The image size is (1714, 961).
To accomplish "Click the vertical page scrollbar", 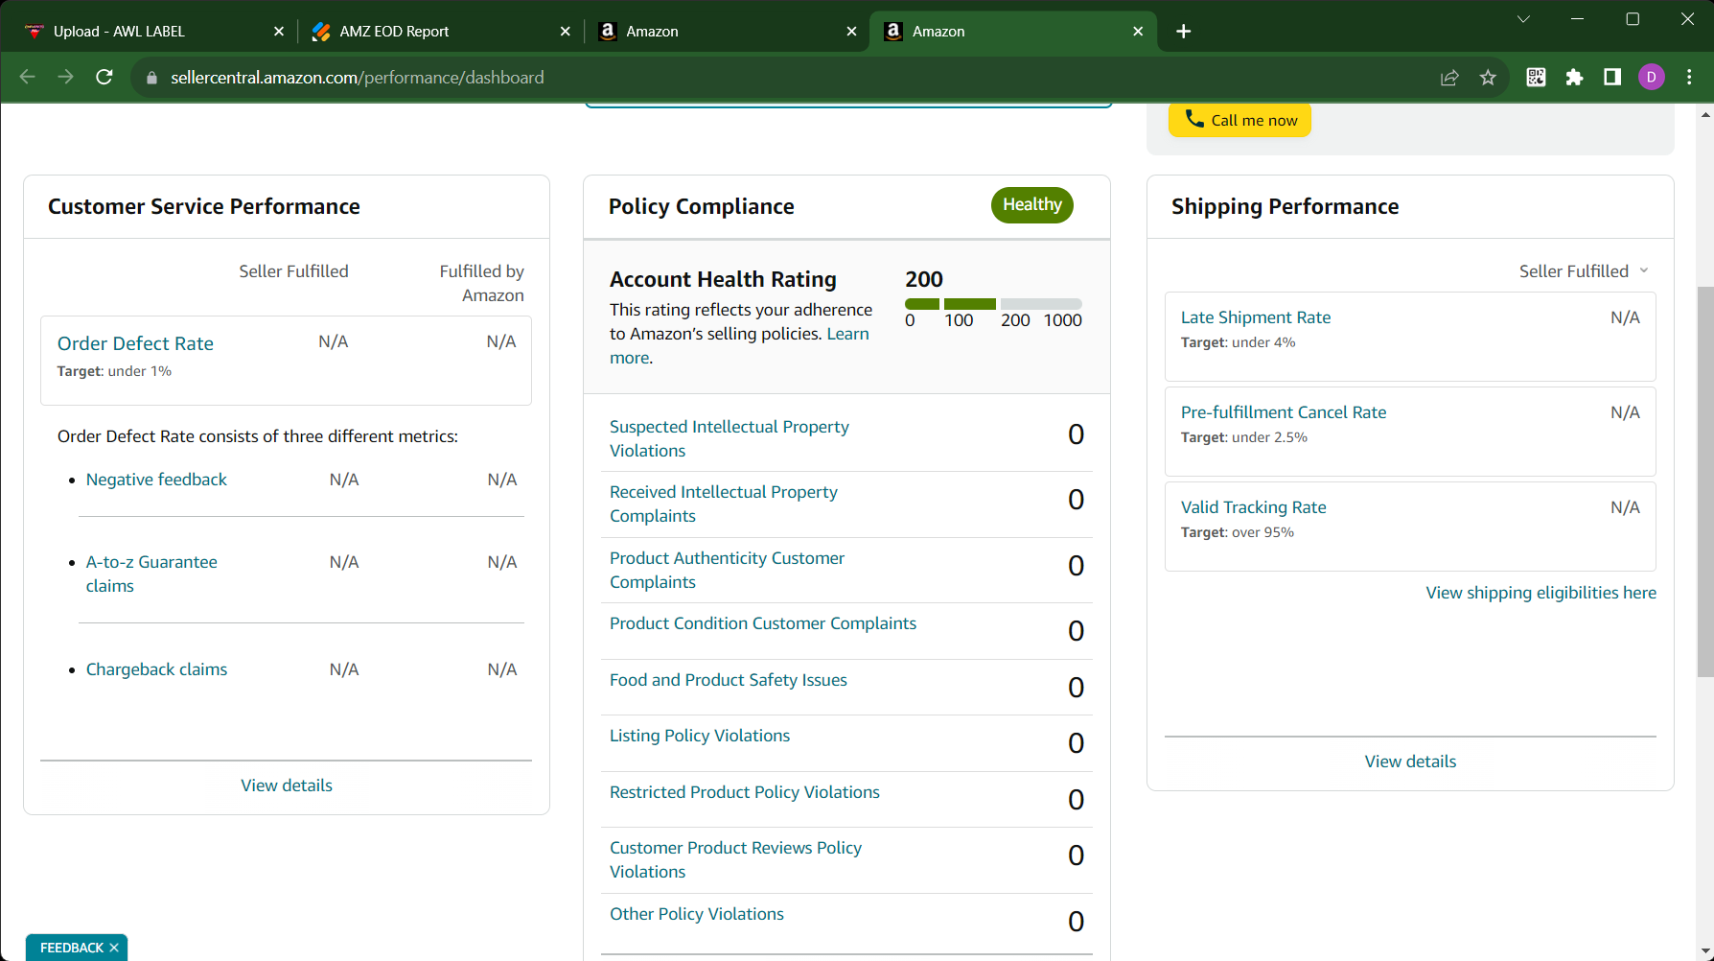I will tap(1705, 481).
